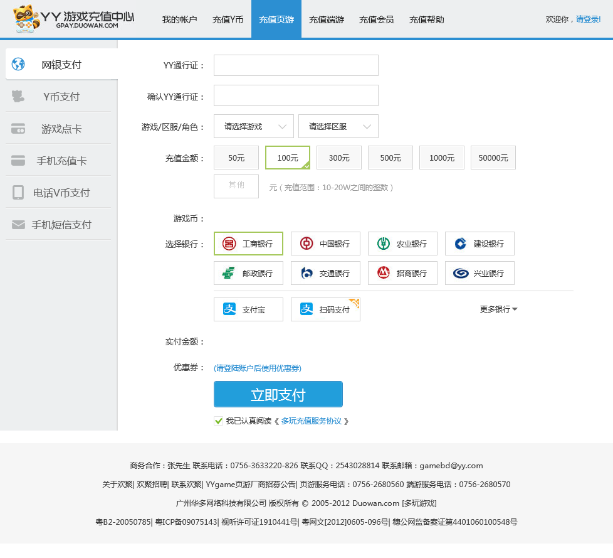613x558 pixels.
Task: Go to the 充值Y币 tab
Action: 228,19
